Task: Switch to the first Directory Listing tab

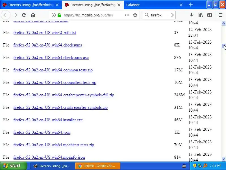Action: point(31,5)
